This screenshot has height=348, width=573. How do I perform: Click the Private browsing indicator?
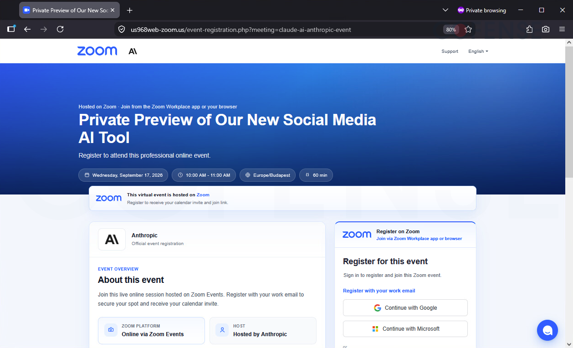(482, 10)
